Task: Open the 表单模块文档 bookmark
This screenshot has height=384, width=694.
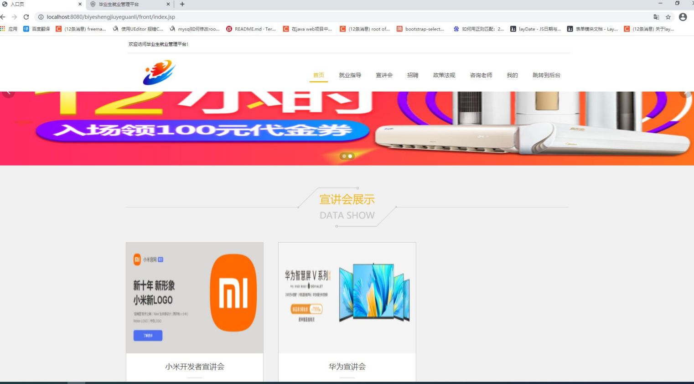Action: (x=592, y=29)
